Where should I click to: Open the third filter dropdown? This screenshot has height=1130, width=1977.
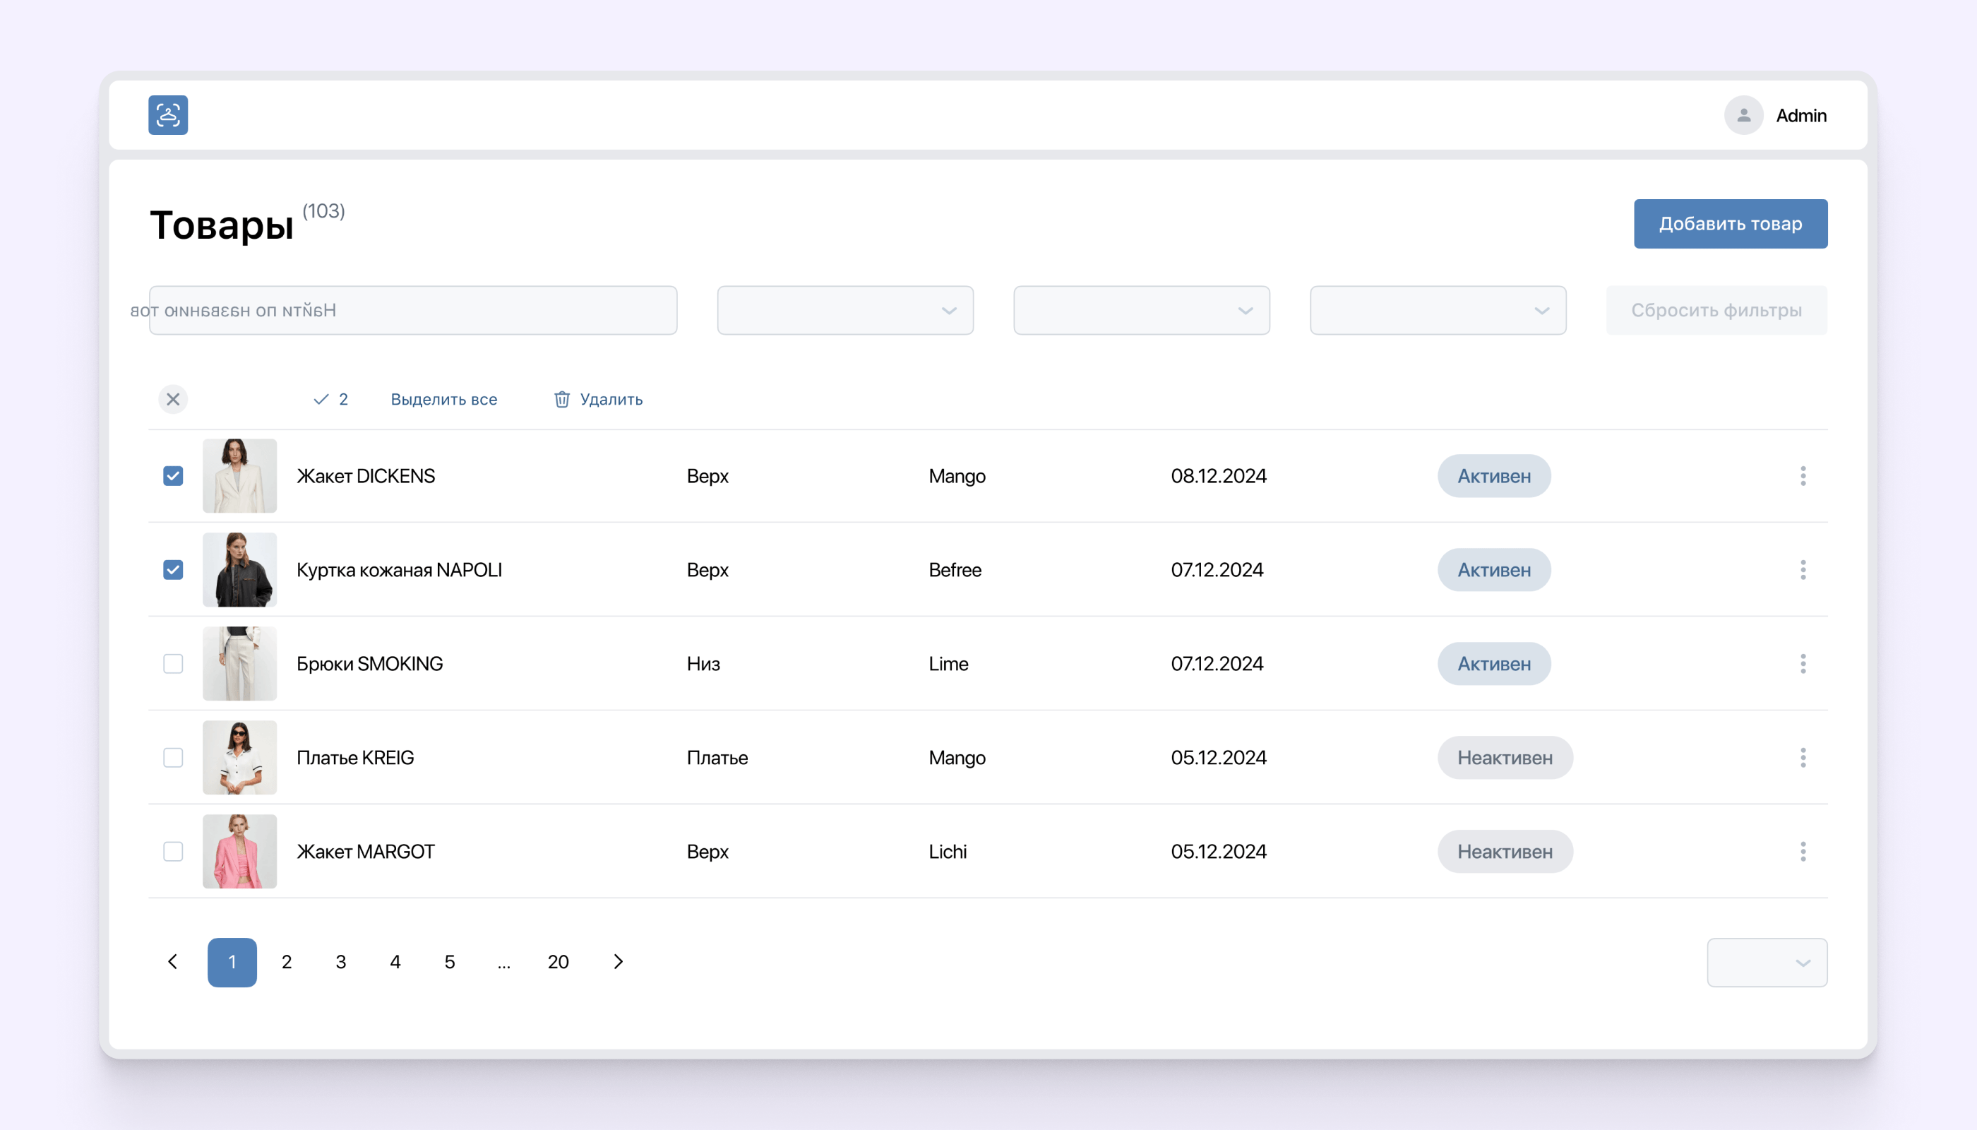(x=1437, y=311)
